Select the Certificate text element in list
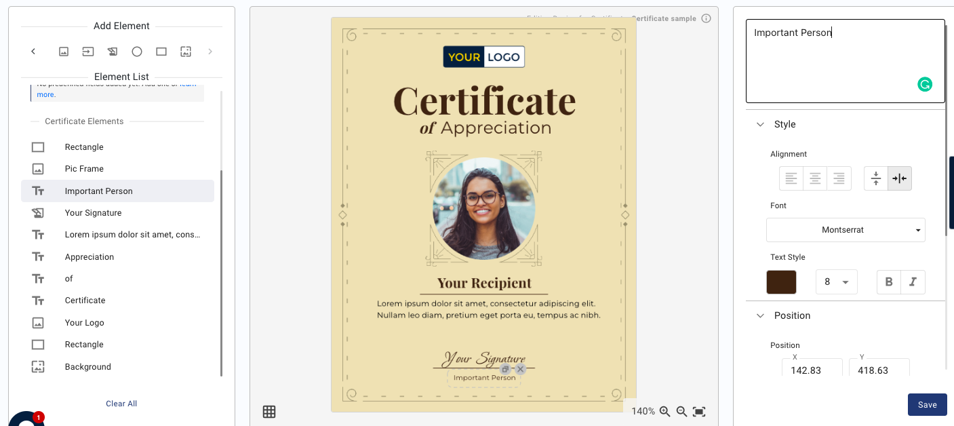Image resolution: width=954 pixels, height=426 pixels. pyautogui.click(x=117, y=301)
